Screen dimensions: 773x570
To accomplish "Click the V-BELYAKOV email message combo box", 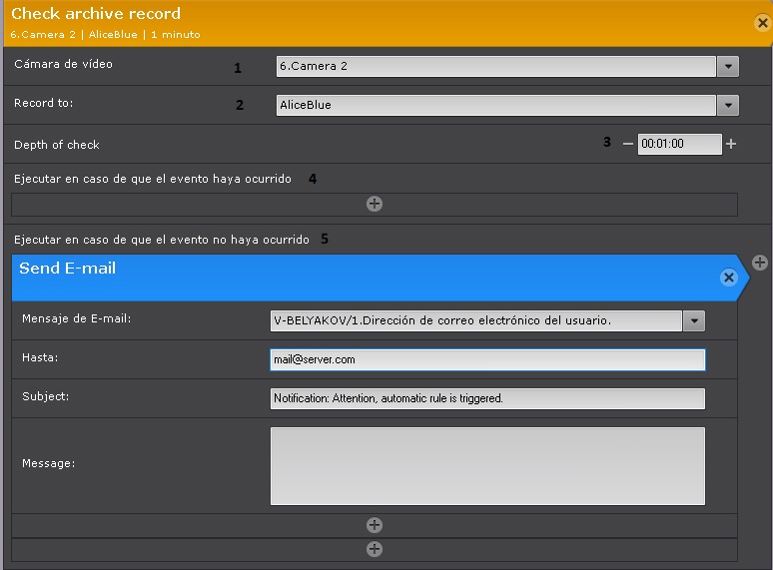I will click(475, 320).
